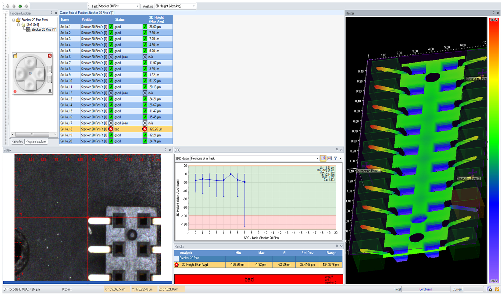Close the jog pad with its red X
The height and width of the screenshot is (298, 503).
point(50,56)
